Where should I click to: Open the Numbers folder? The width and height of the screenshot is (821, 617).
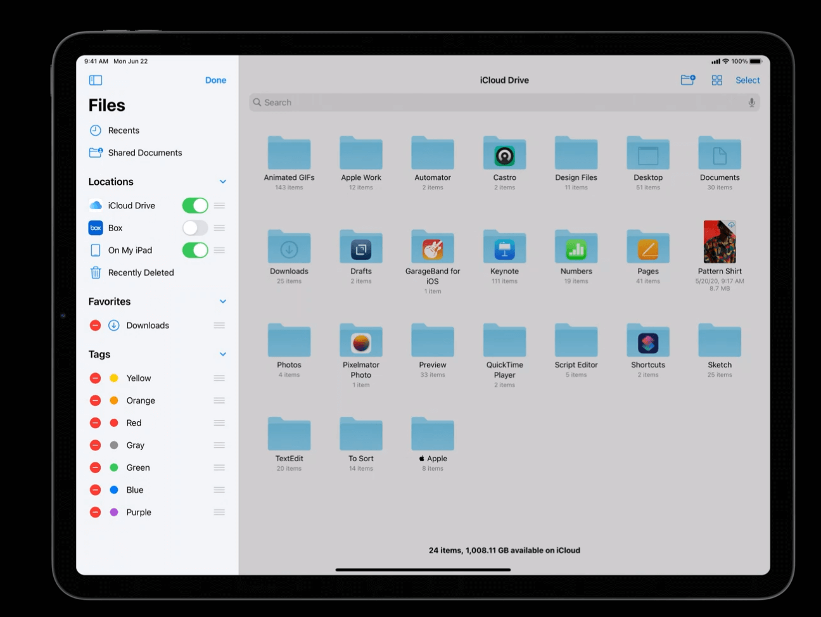576,246
